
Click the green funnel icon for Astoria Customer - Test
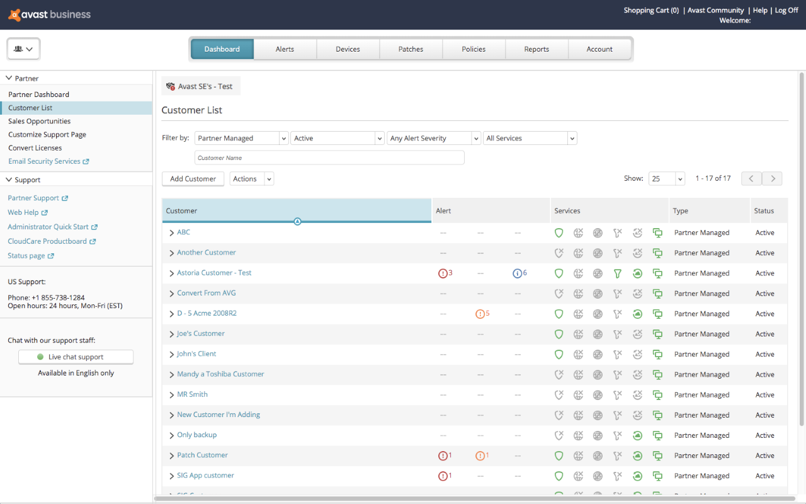[x=618, y=273]
